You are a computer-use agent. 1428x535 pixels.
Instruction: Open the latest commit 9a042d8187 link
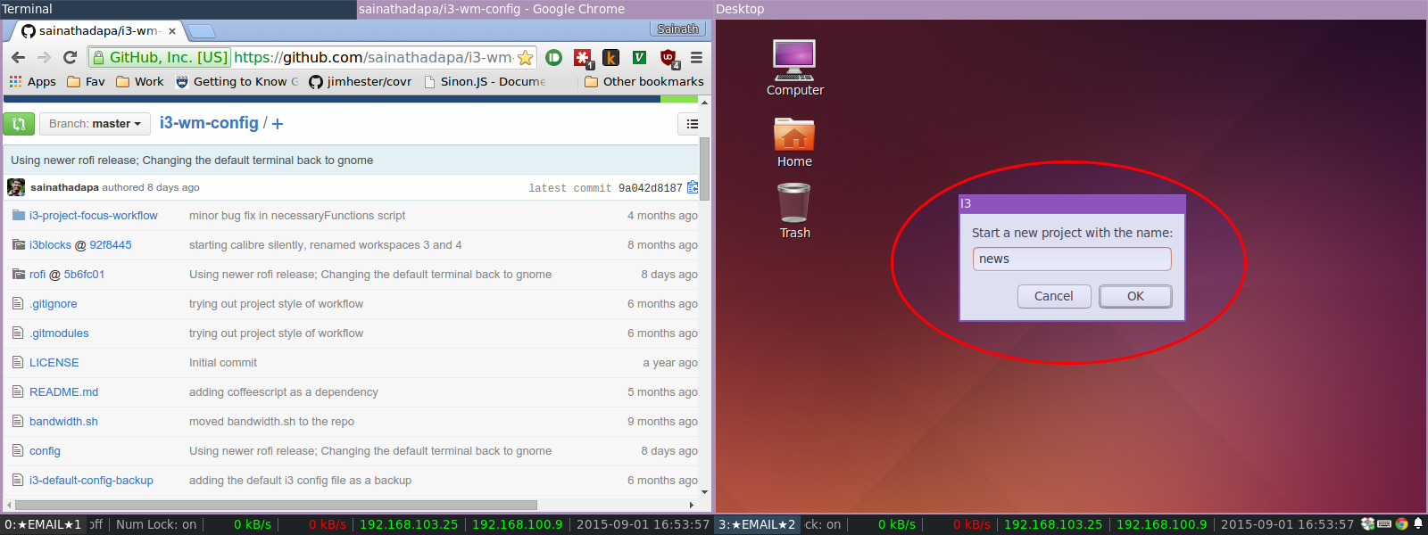650,188
